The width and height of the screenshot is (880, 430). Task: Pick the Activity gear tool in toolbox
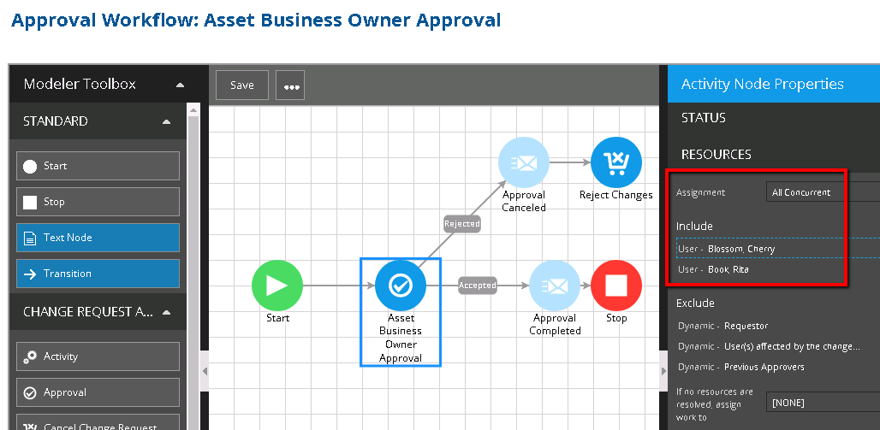[x=98, y=356]
